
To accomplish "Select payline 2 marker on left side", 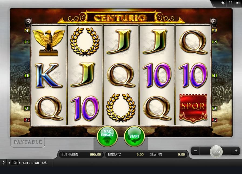I will tap(27, 42).
